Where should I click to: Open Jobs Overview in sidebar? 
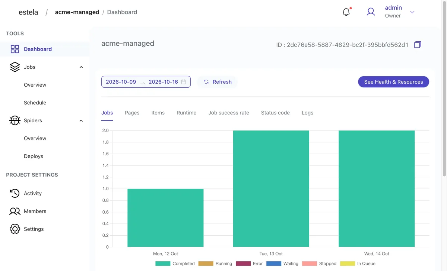pos(35,85)
